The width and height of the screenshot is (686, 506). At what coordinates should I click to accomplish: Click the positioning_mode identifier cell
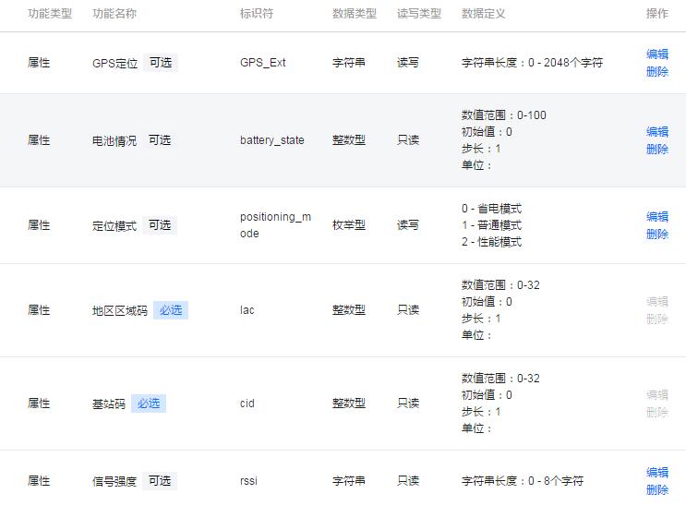275,225
